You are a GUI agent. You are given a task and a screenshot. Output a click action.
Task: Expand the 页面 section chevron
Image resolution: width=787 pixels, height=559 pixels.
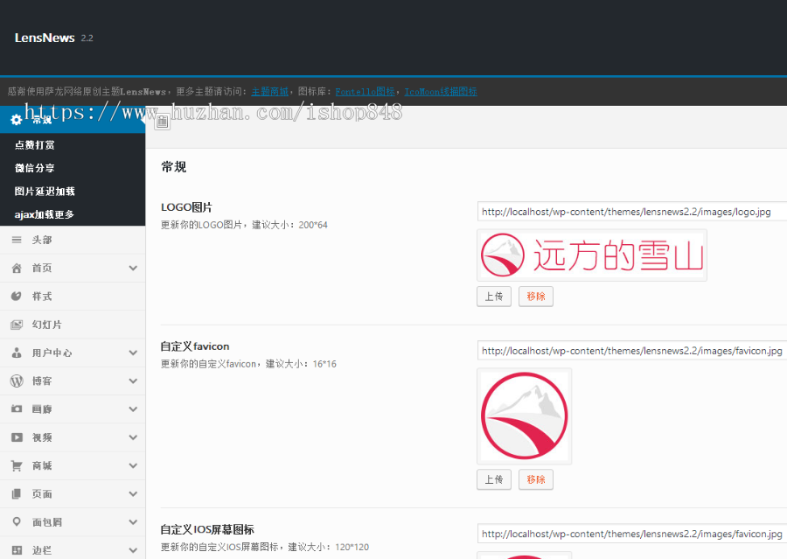(x=133, y=493)
